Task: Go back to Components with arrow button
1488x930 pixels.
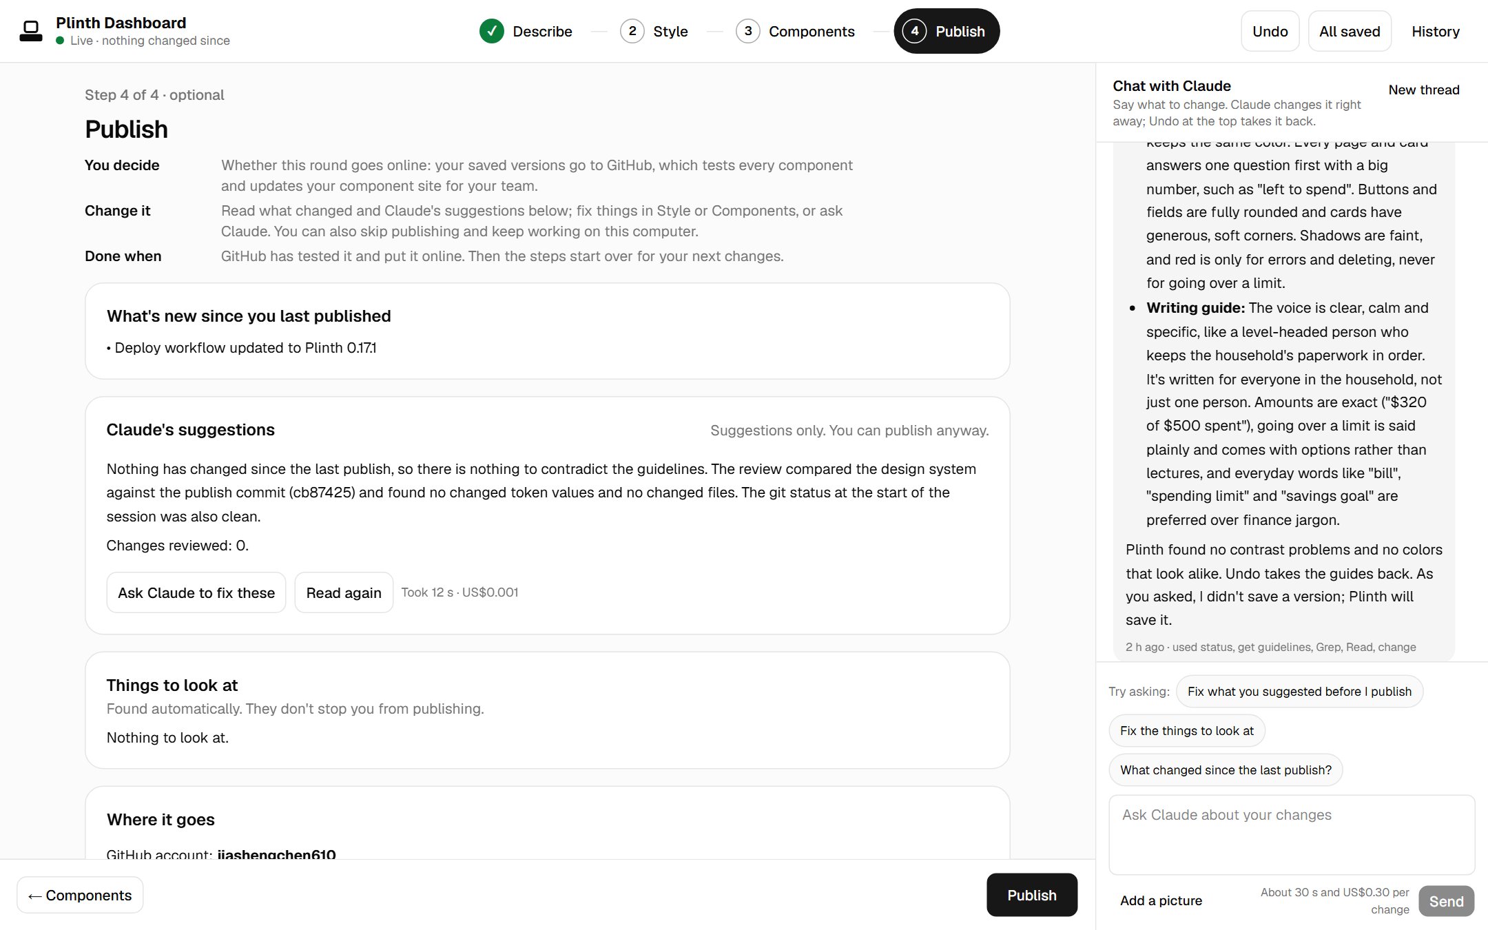Action: coord(80,895)
